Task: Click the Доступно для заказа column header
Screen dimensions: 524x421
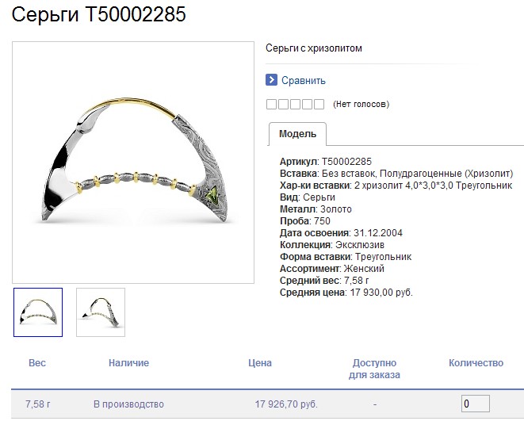Action: point(374,369)
